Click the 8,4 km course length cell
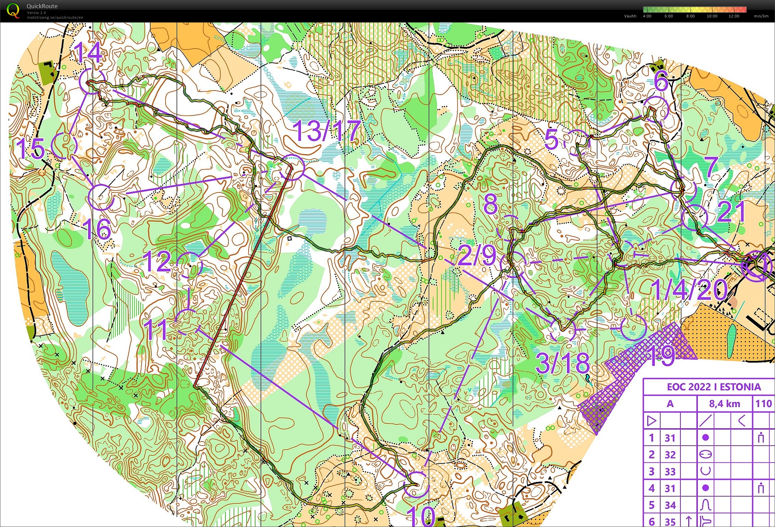The width and height of the screenshot is (775, 527). (724, 404)
